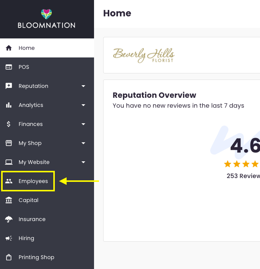Click the Home page title
260x269 pixels.
117,13
